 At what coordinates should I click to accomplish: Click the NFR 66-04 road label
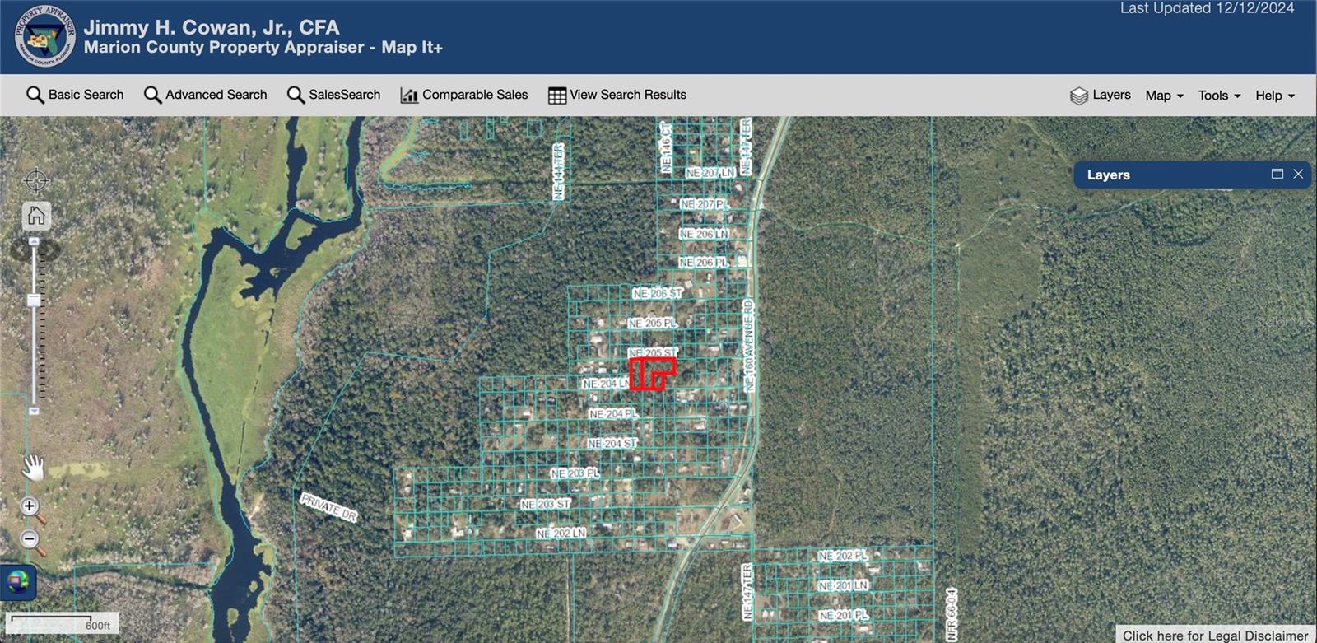[x=952, y=614]
